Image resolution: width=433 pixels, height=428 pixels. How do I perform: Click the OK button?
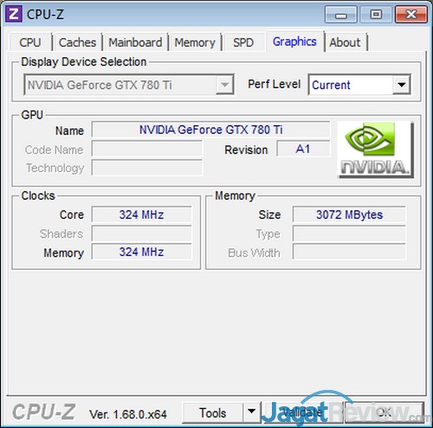[385, 412]
